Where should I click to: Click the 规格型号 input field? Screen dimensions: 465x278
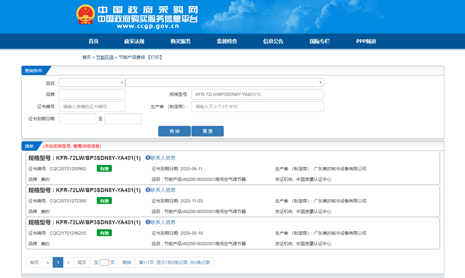tap(258, 94)
